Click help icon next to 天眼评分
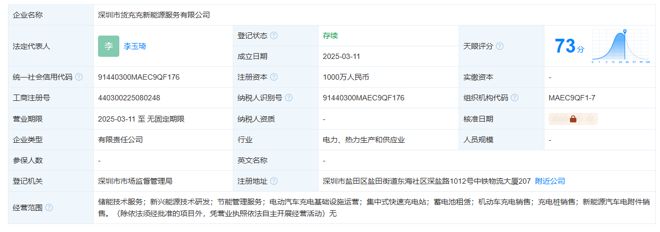Image resolution: width=660 pixels, height=232 pixels. point(500,46)
